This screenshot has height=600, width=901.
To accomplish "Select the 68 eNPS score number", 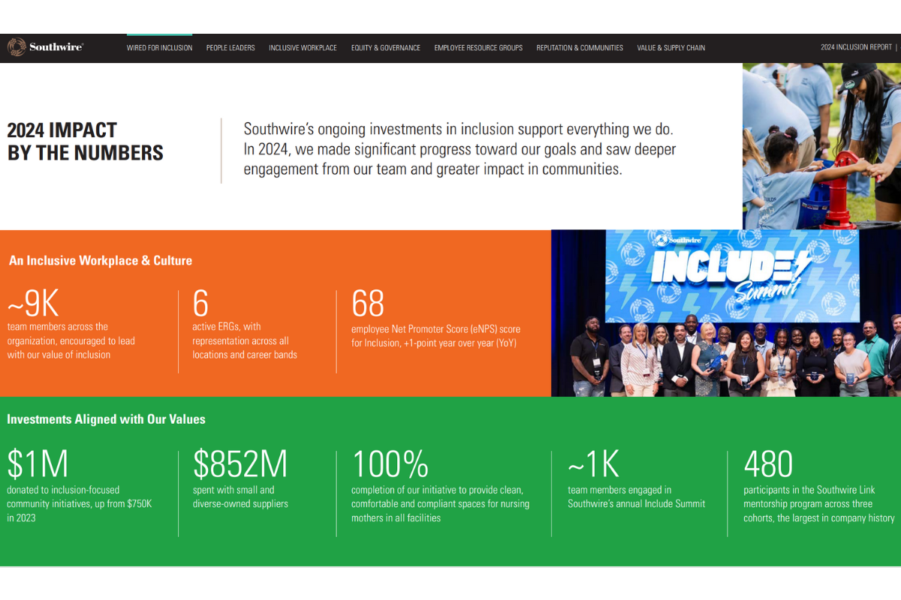I will (x=368, y=304).
